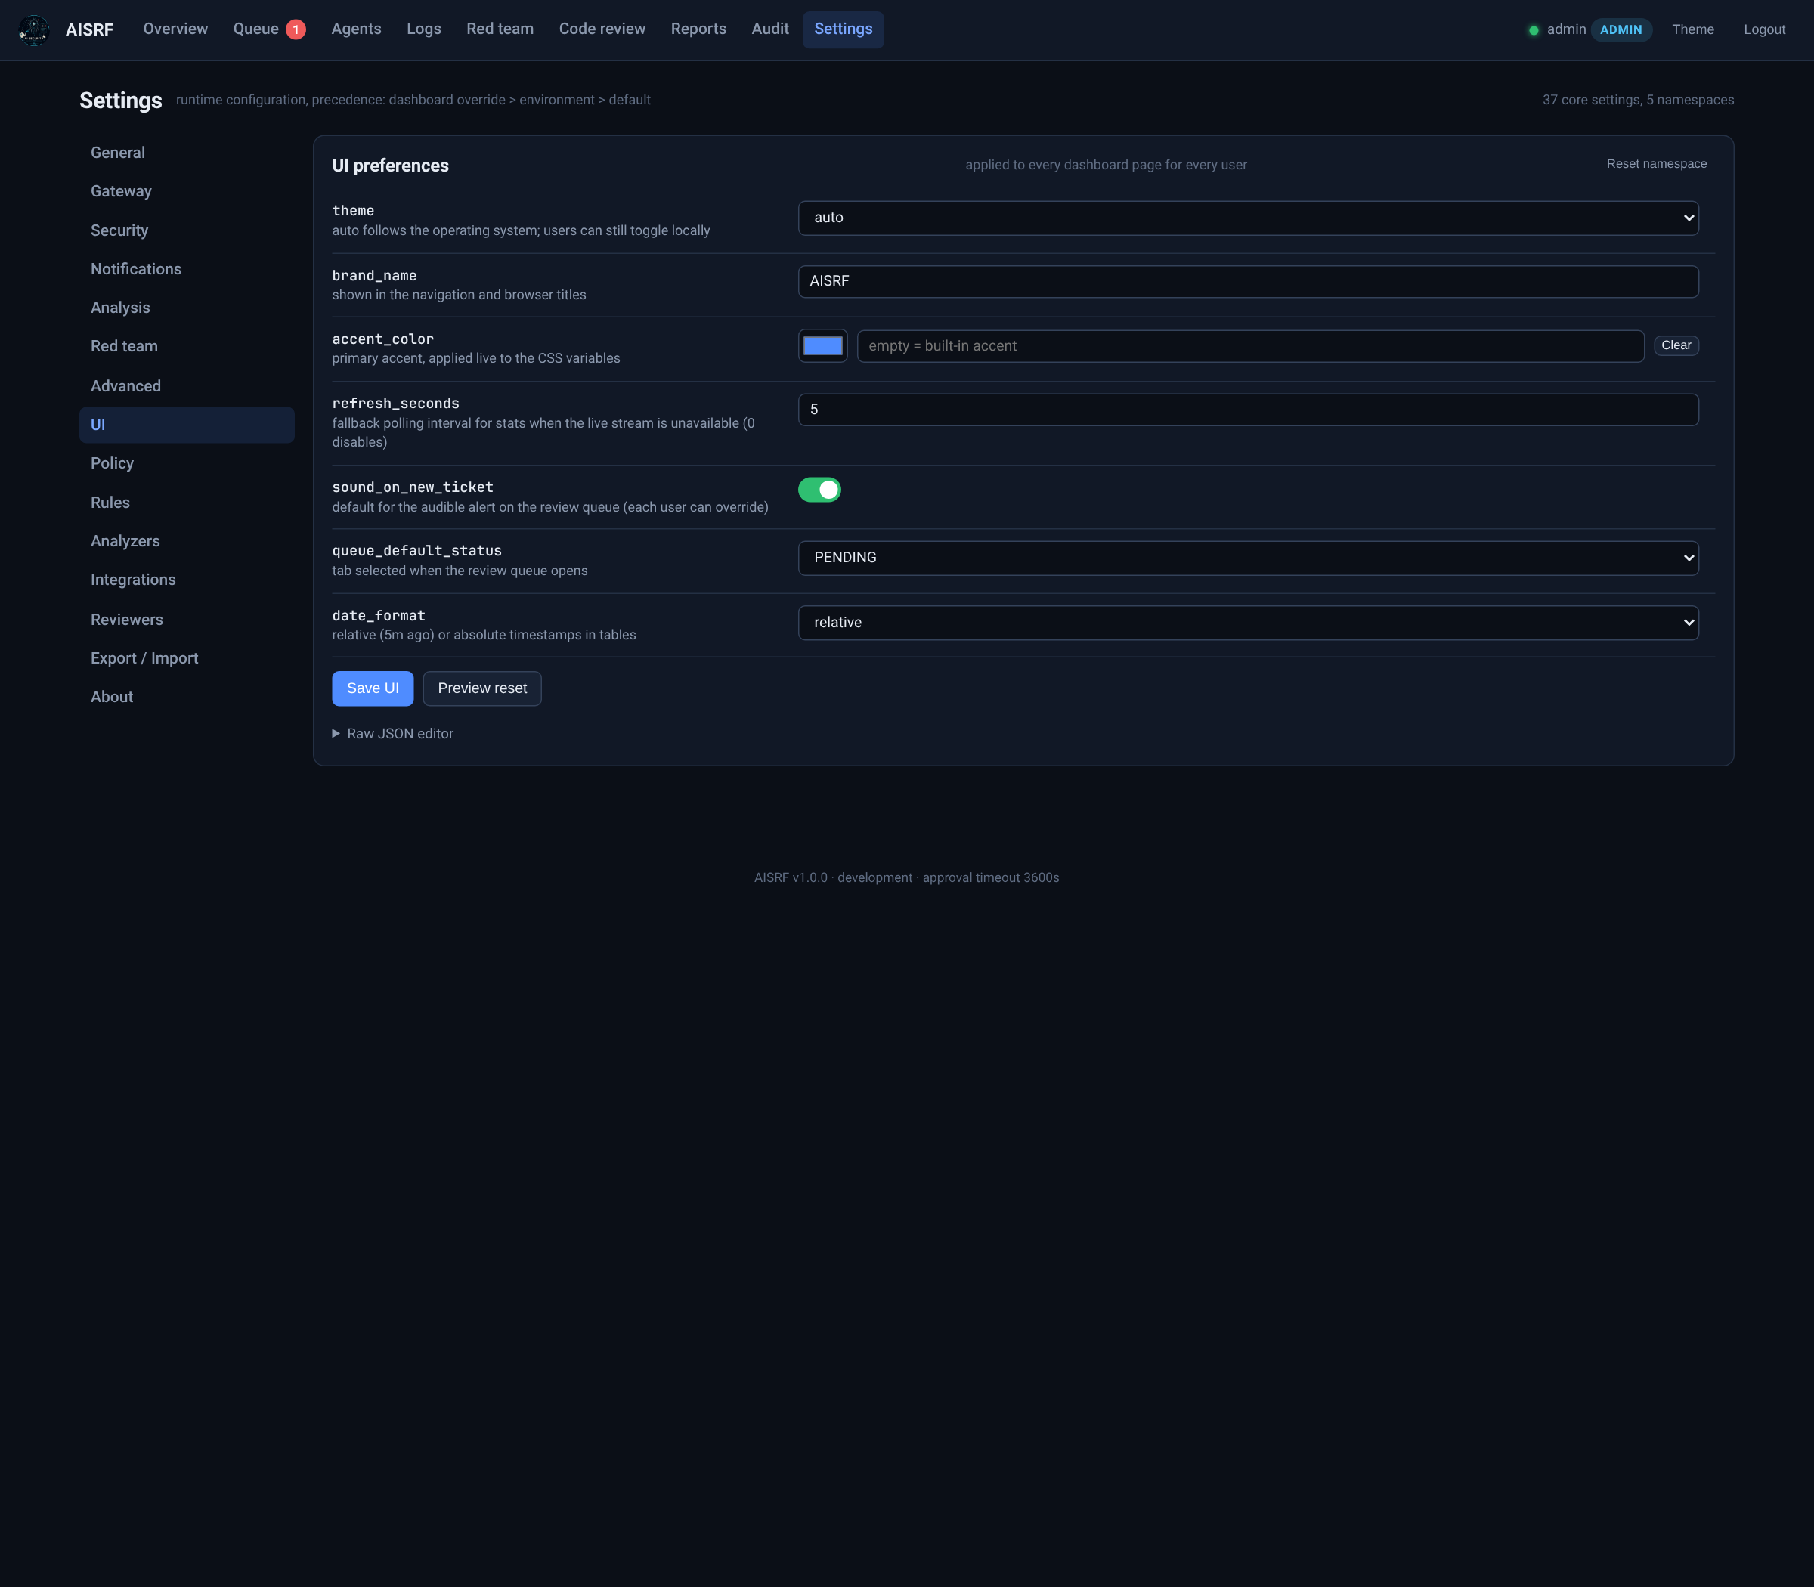1814x1587 pixels.
Task: Open Security settings section
Action: 187,230
